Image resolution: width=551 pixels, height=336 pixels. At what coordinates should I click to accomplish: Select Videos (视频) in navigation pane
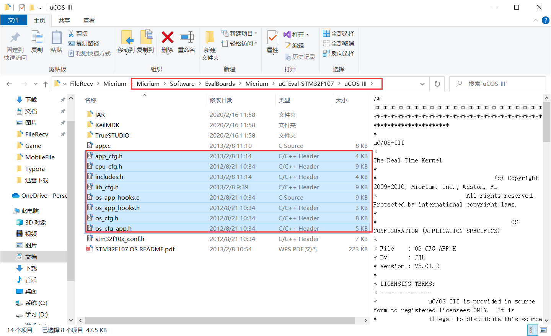coord(27,234)
